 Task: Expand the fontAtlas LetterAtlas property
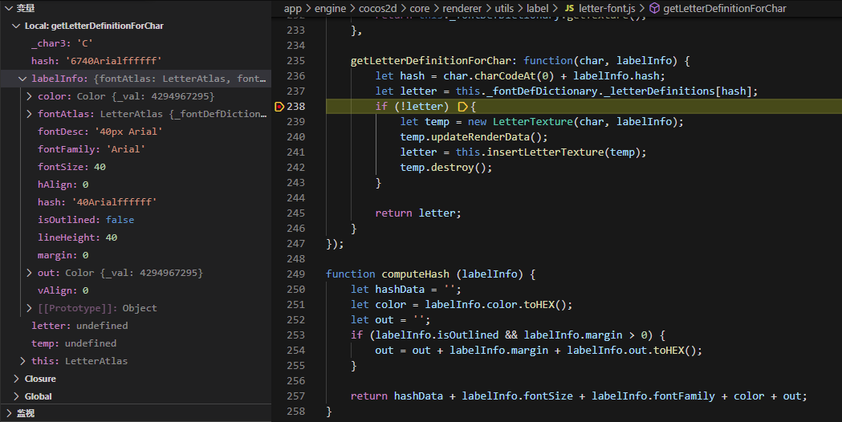click(x=29, y=114)
